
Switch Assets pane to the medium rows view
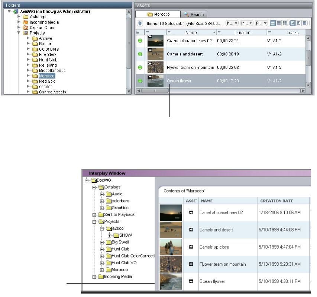[x=279, y=23]
